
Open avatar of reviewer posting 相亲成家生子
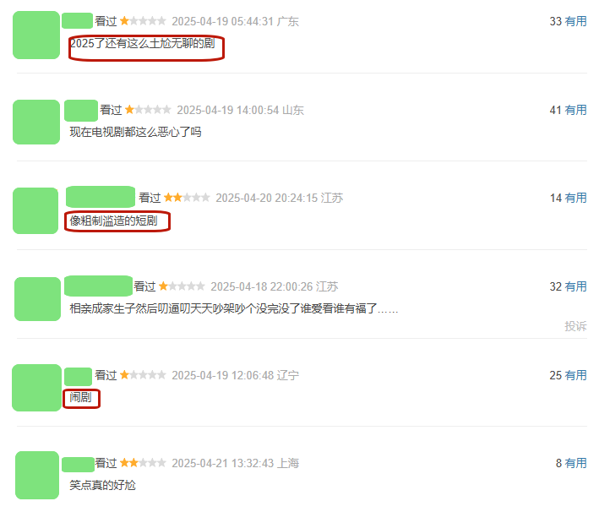point(37,299)
